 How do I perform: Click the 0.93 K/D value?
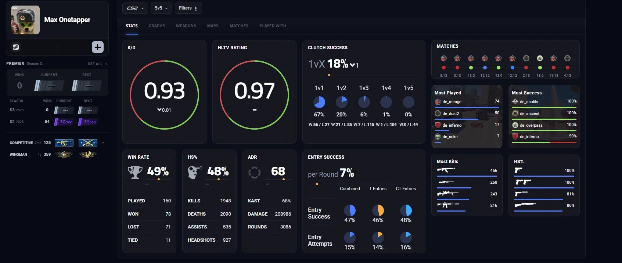coord(164,91)
